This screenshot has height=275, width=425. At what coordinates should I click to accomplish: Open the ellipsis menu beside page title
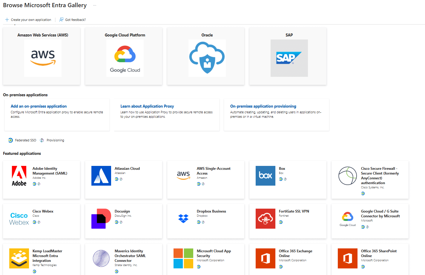[95, 5]
